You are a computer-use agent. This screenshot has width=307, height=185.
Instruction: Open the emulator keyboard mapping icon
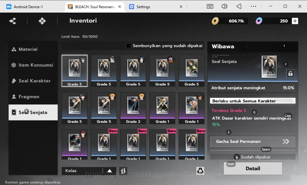(x=210, y=6)
